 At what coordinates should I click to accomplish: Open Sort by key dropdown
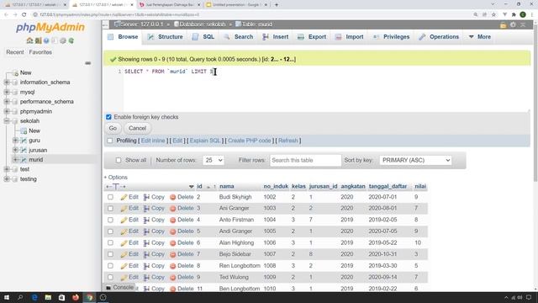[x=415, y=160]
